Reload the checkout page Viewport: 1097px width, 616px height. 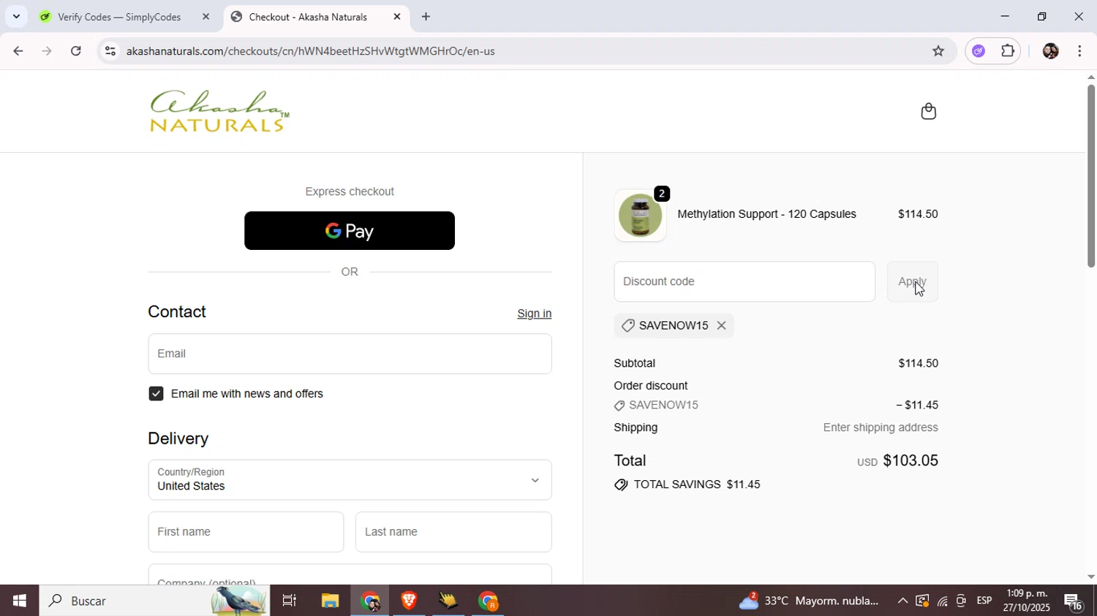[76, 51]
